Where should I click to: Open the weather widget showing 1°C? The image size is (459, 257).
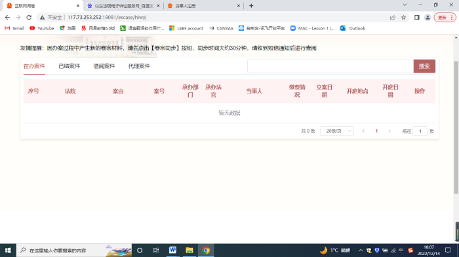click(335, 250)
